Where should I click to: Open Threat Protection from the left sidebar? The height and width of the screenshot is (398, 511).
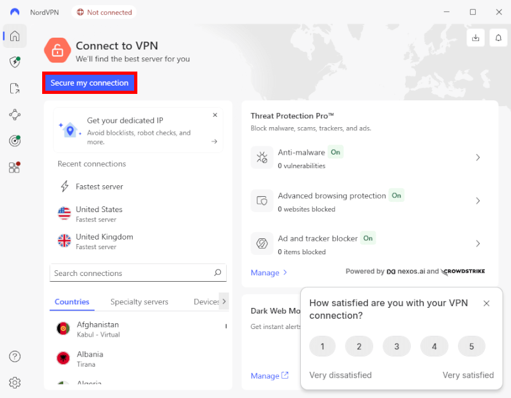(15, 62)
